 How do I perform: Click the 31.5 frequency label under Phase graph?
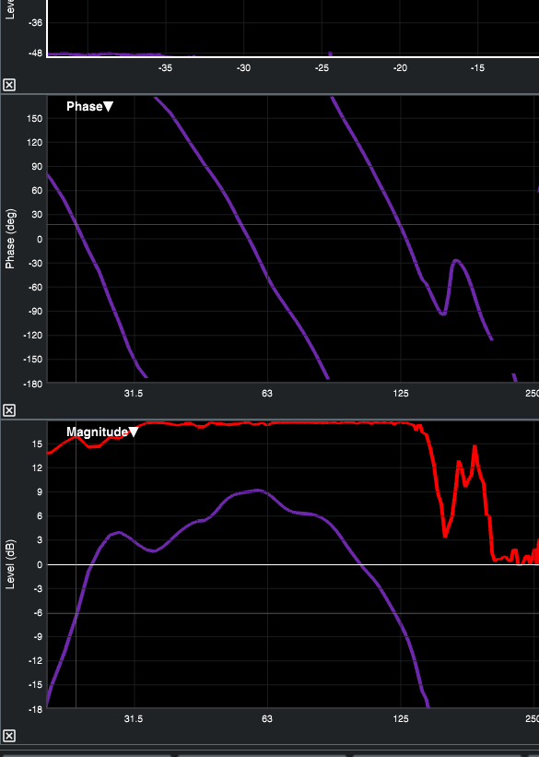134,394
